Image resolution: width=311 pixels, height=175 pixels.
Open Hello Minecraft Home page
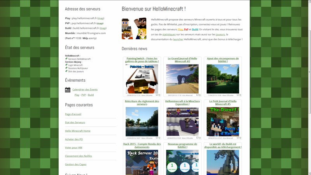click(78, 131)
